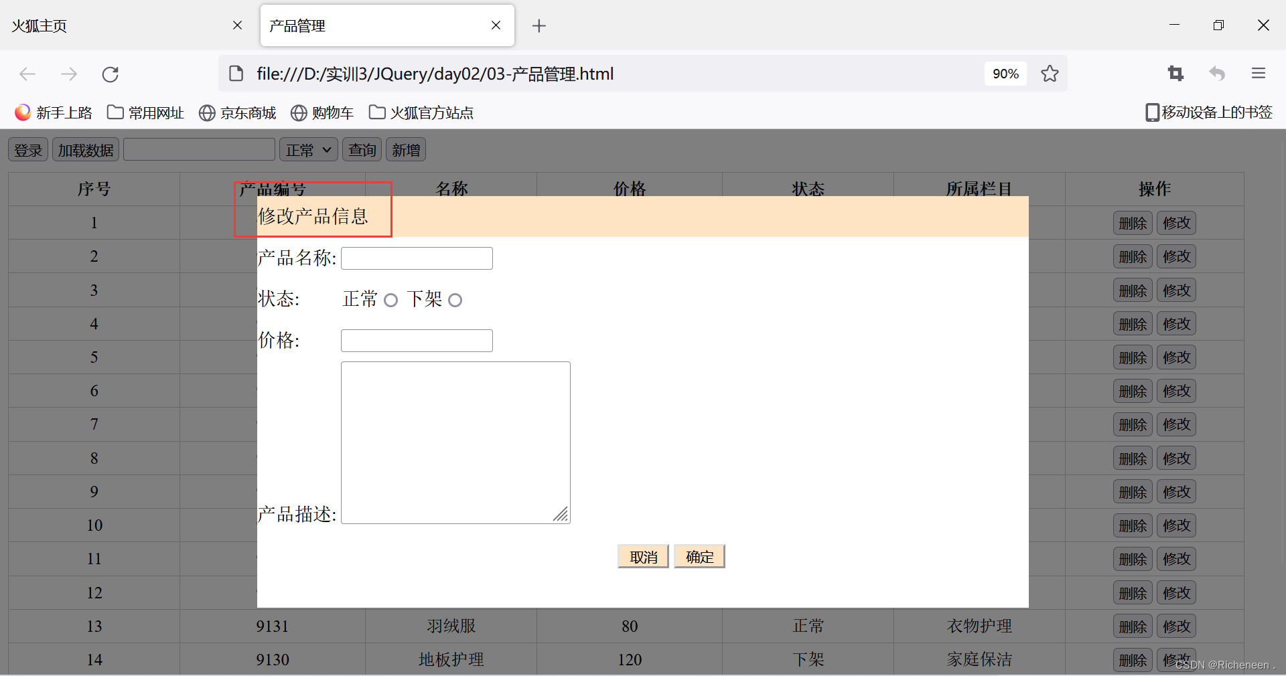
Task: Confirm the dialog with the 确定 button
Action: point(699,556)
